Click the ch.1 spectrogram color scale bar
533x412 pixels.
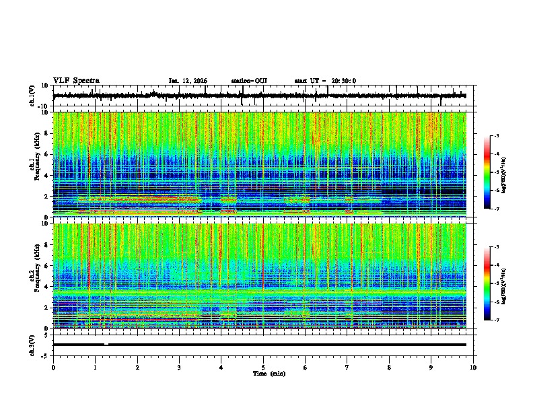[487, 172]
